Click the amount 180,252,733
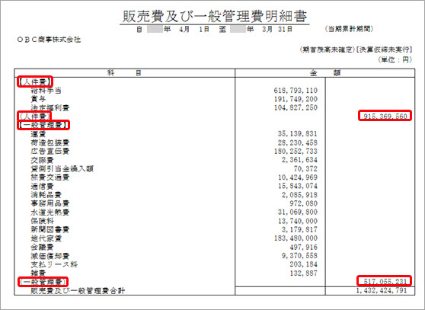 (x=296, y=152)
